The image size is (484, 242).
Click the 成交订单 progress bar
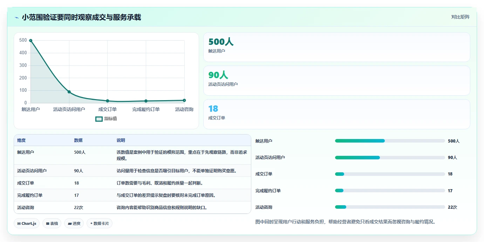390,174
